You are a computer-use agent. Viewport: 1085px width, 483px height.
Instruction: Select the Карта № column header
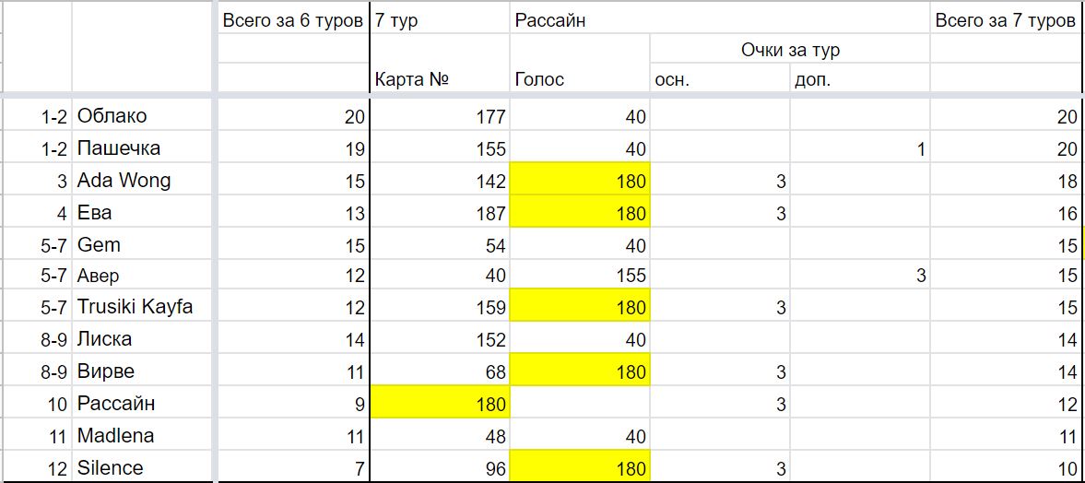coord(440,79)
